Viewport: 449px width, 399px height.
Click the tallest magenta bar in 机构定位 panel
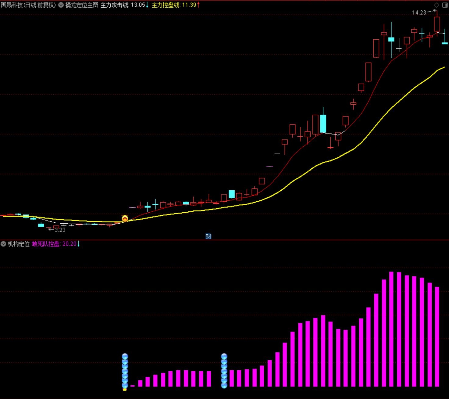391,329
